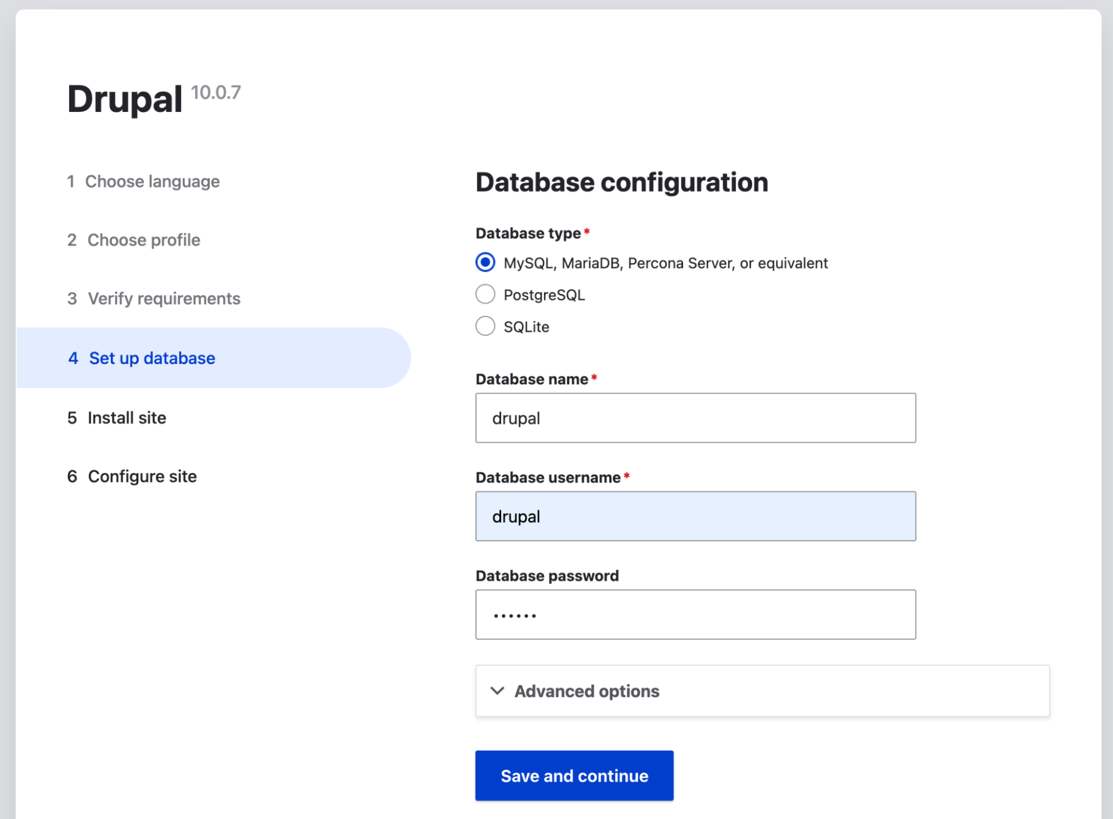
Task: Click the 'Set up database' step
Action: [213, 358]
